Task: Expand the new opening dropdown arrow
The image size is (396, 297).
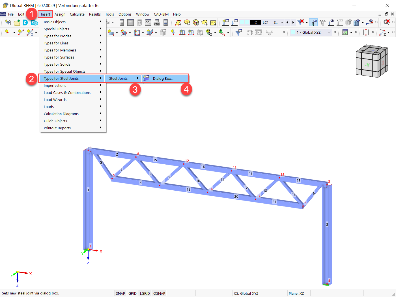Action: (143, 32)
